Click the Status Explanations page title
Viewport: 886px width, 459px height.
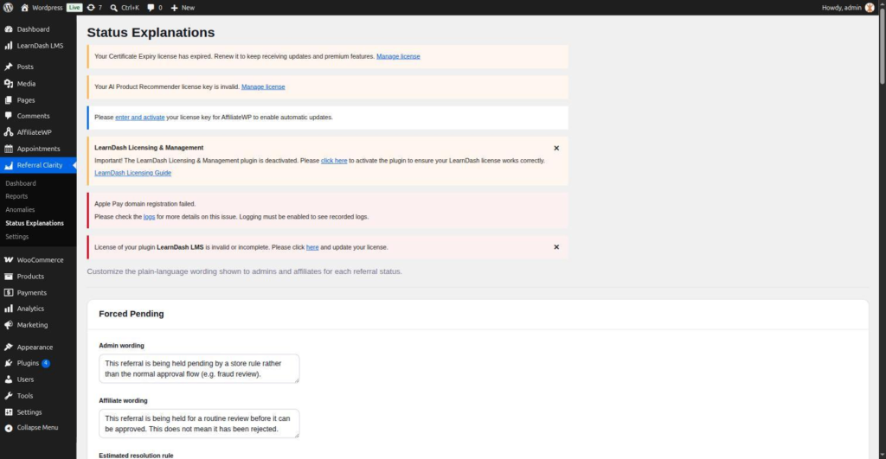coord(151,33)
